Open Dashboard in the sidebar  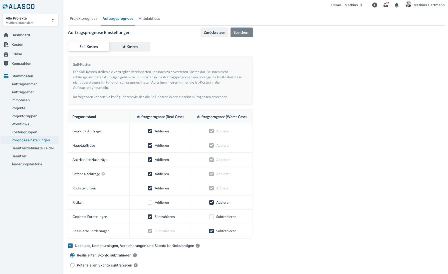click(21, 35)
